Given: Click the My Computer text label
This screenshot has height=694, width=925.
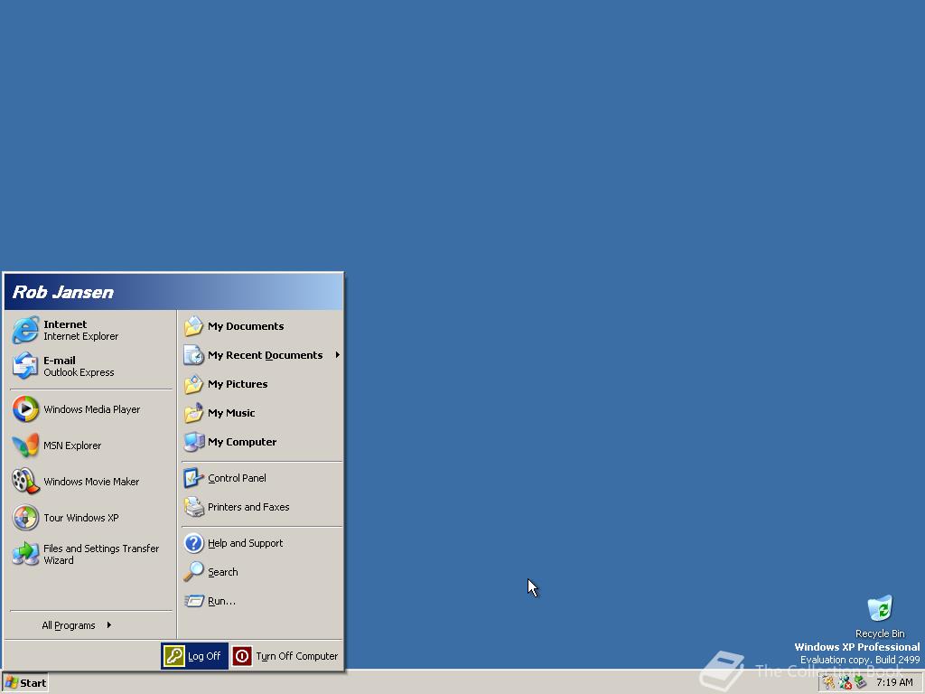Looking at the screenshot, I should click(x=242, y=442).
